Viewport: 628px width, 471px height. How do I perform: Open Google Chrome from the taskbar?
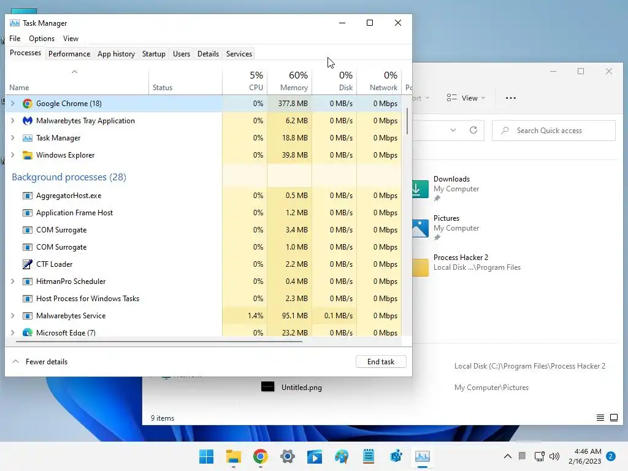click(x=260, y=456)
